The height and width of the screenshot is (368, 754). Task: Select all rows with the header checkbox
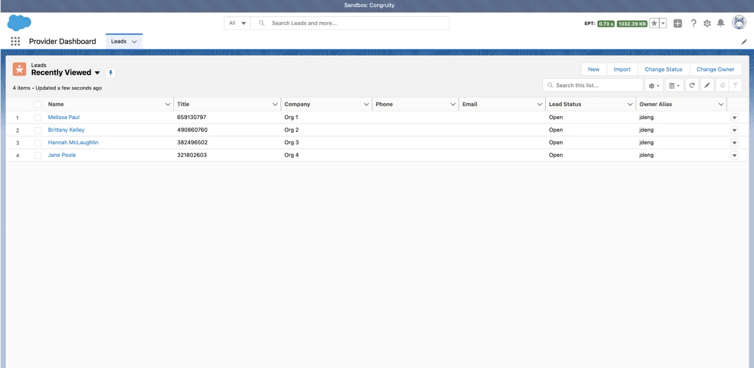tap(37, 103)
